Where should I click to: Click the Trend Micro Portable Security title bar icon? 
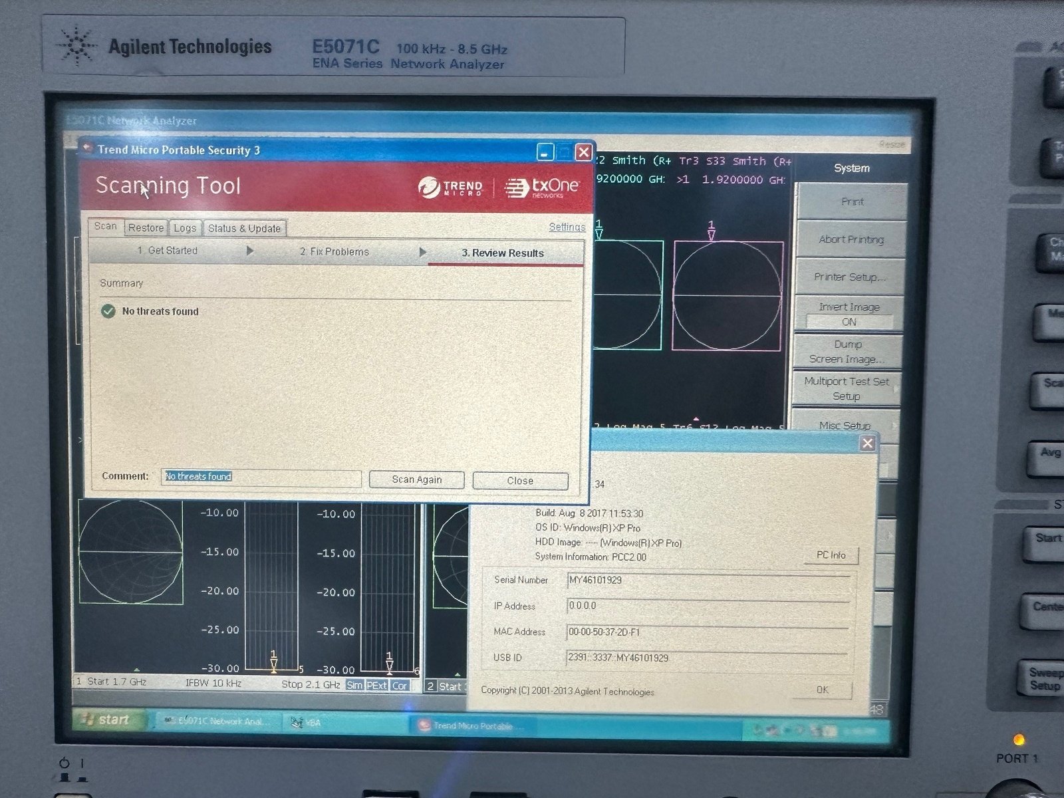tap(87, 148)
